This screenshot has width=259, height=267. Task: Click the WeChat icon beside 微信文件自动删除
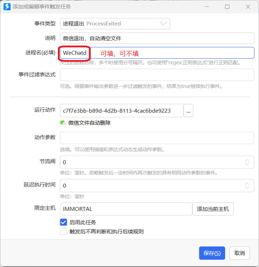63,123
